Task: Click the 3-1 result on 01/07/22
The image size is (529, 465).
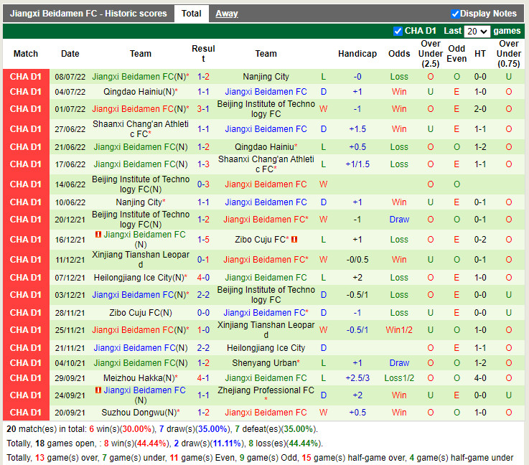Action: pos(203,109)
